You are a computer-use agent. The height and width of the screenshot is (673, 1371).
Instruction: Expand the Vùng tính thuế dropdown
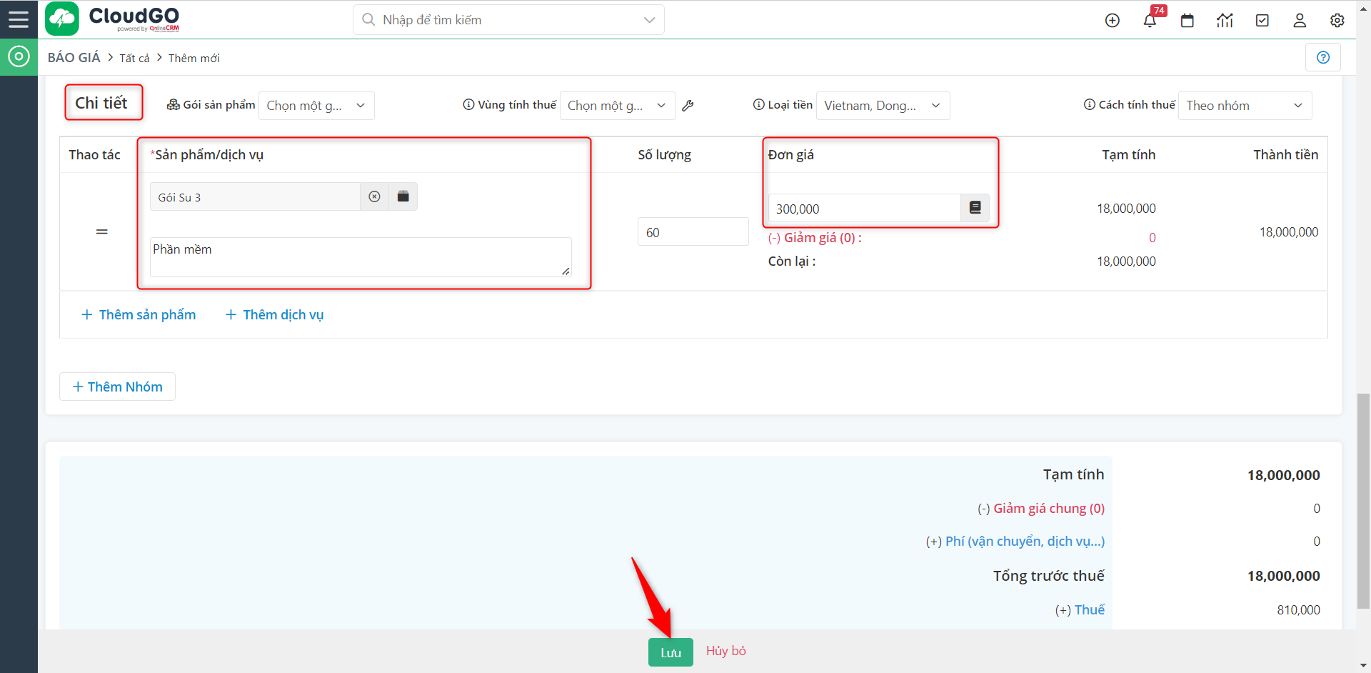(x=617, y=106)
